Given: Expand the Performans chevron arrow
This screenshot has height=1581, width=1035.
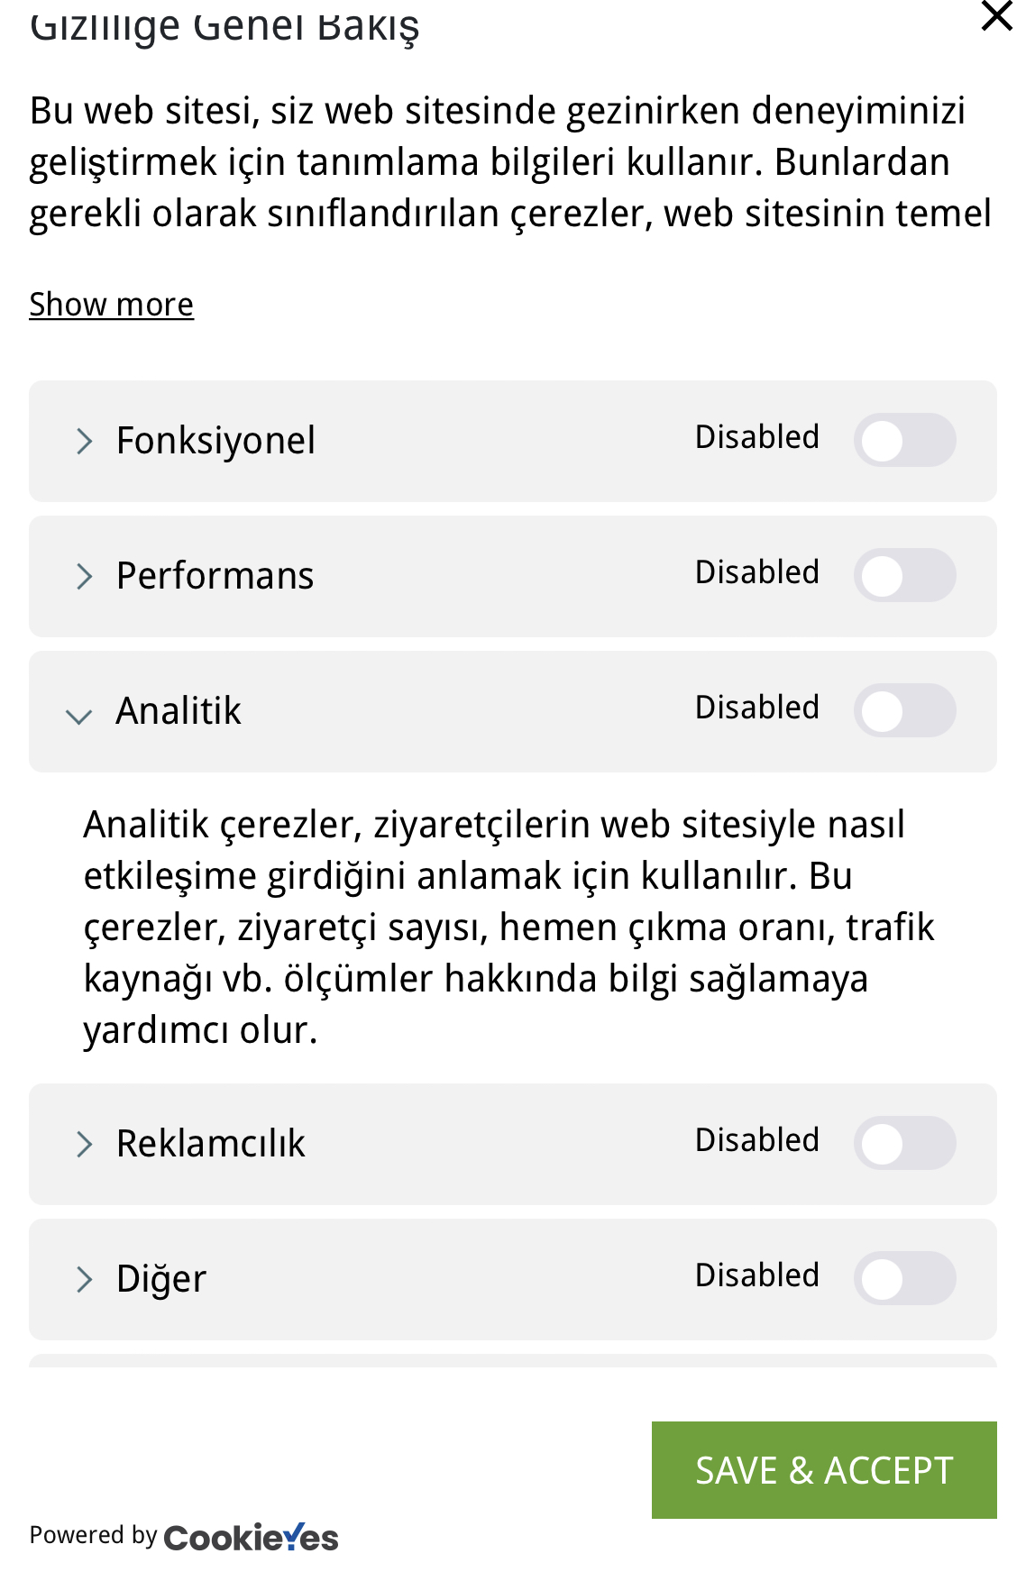Looking at the screenshot, I should pyautogui.click(x=84, y=576).
